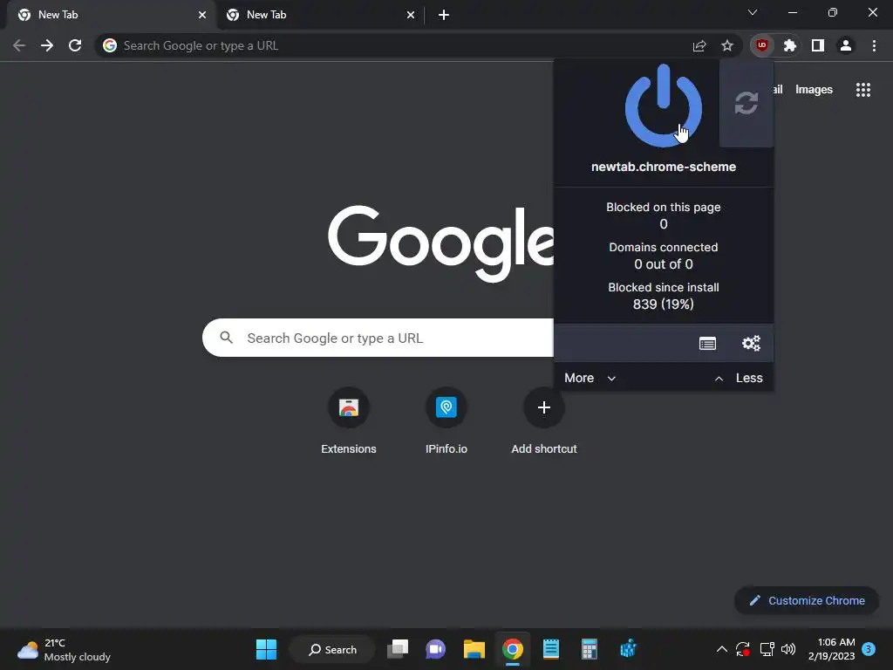The height and width of the screenshot is (670, 893).
Task: Click the share this page icon
Action: click(x=699, y=45)
